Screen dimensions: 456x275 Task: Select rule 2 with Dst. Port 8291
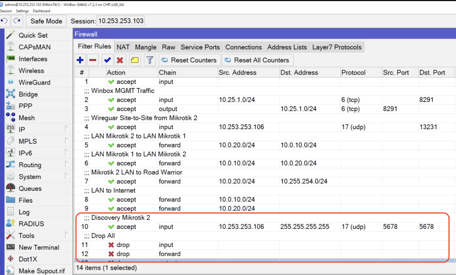(265, 100)
